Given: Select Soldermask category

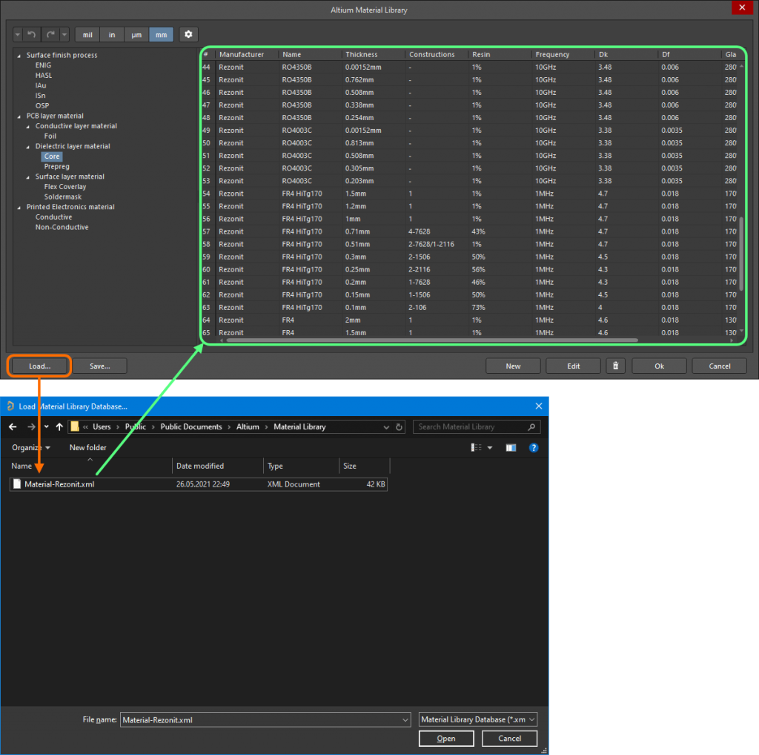Looking at the screenshot, I should tap(63, 197).
